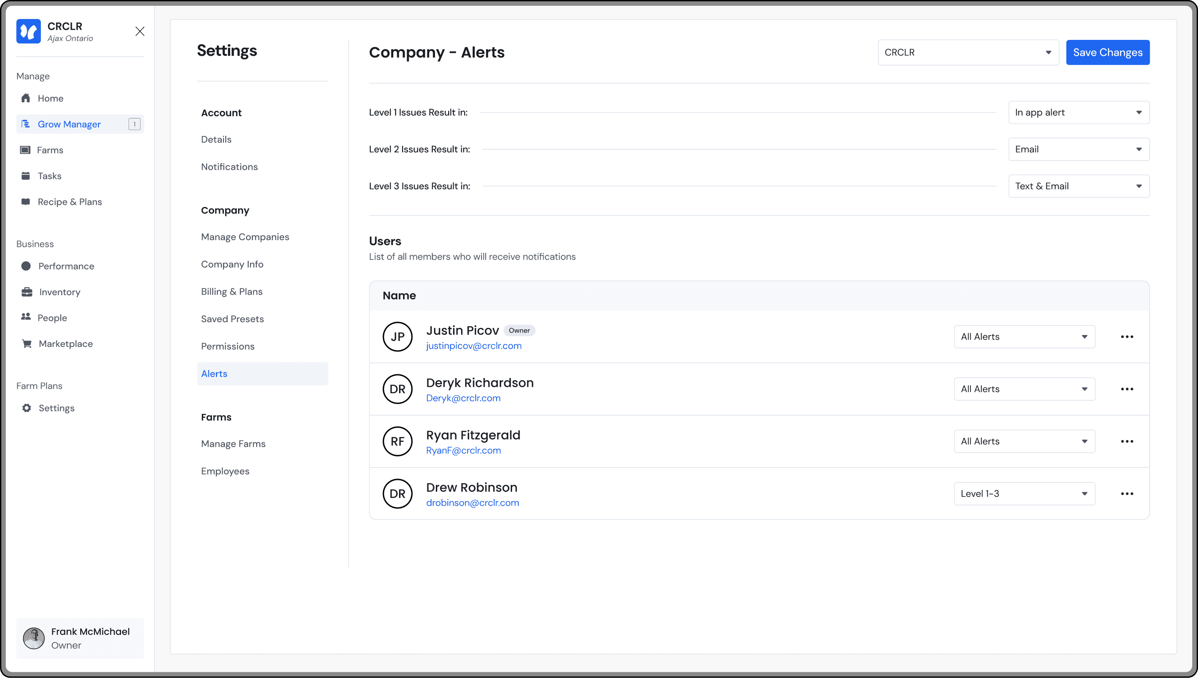Click the Home house icon in sidebar
The height and width of the screenshot is (678, 1198).
point(26,98)
